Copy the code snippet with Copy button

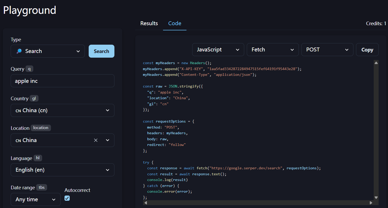coord(367,50)
